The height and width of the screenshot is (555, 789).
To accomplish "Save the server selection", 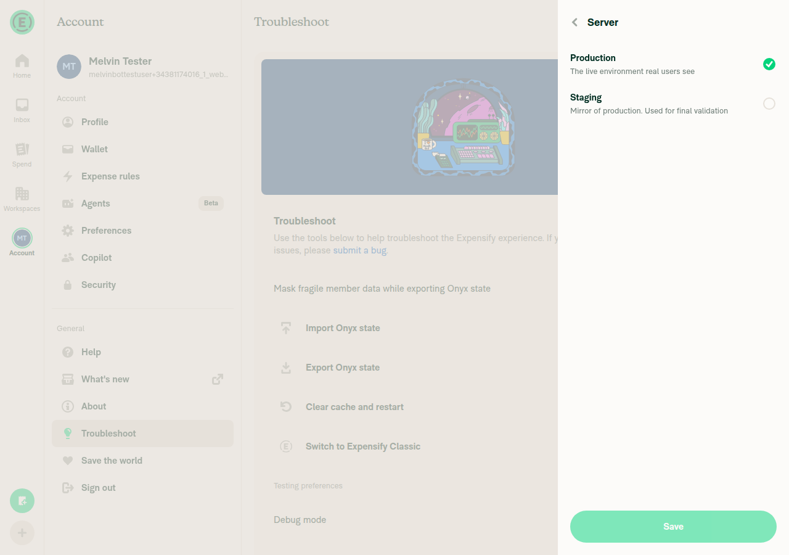I will tap(673, 527).
